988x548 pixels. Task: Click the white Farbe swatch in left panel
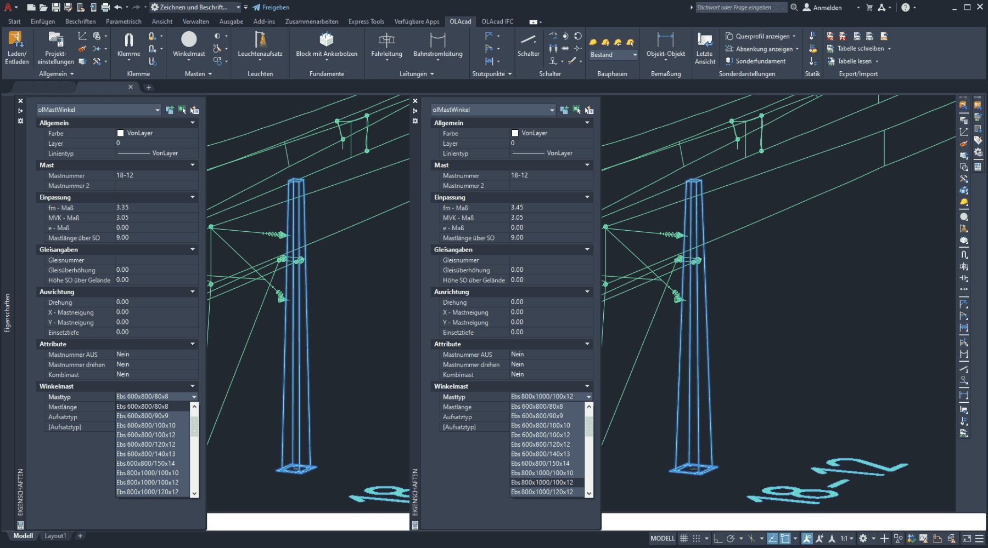[x=120, y=133]
